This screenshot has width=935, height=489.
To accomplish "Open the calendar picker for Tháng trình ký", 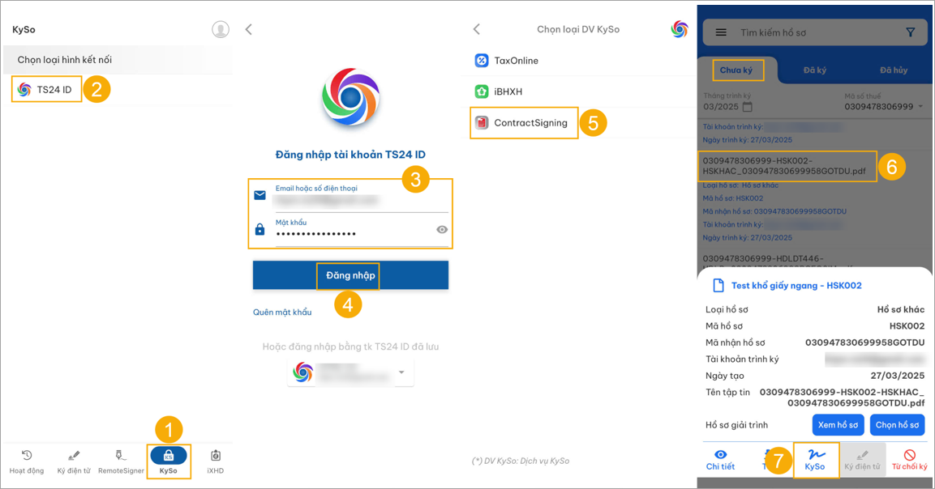I will (x=747, y=107).
